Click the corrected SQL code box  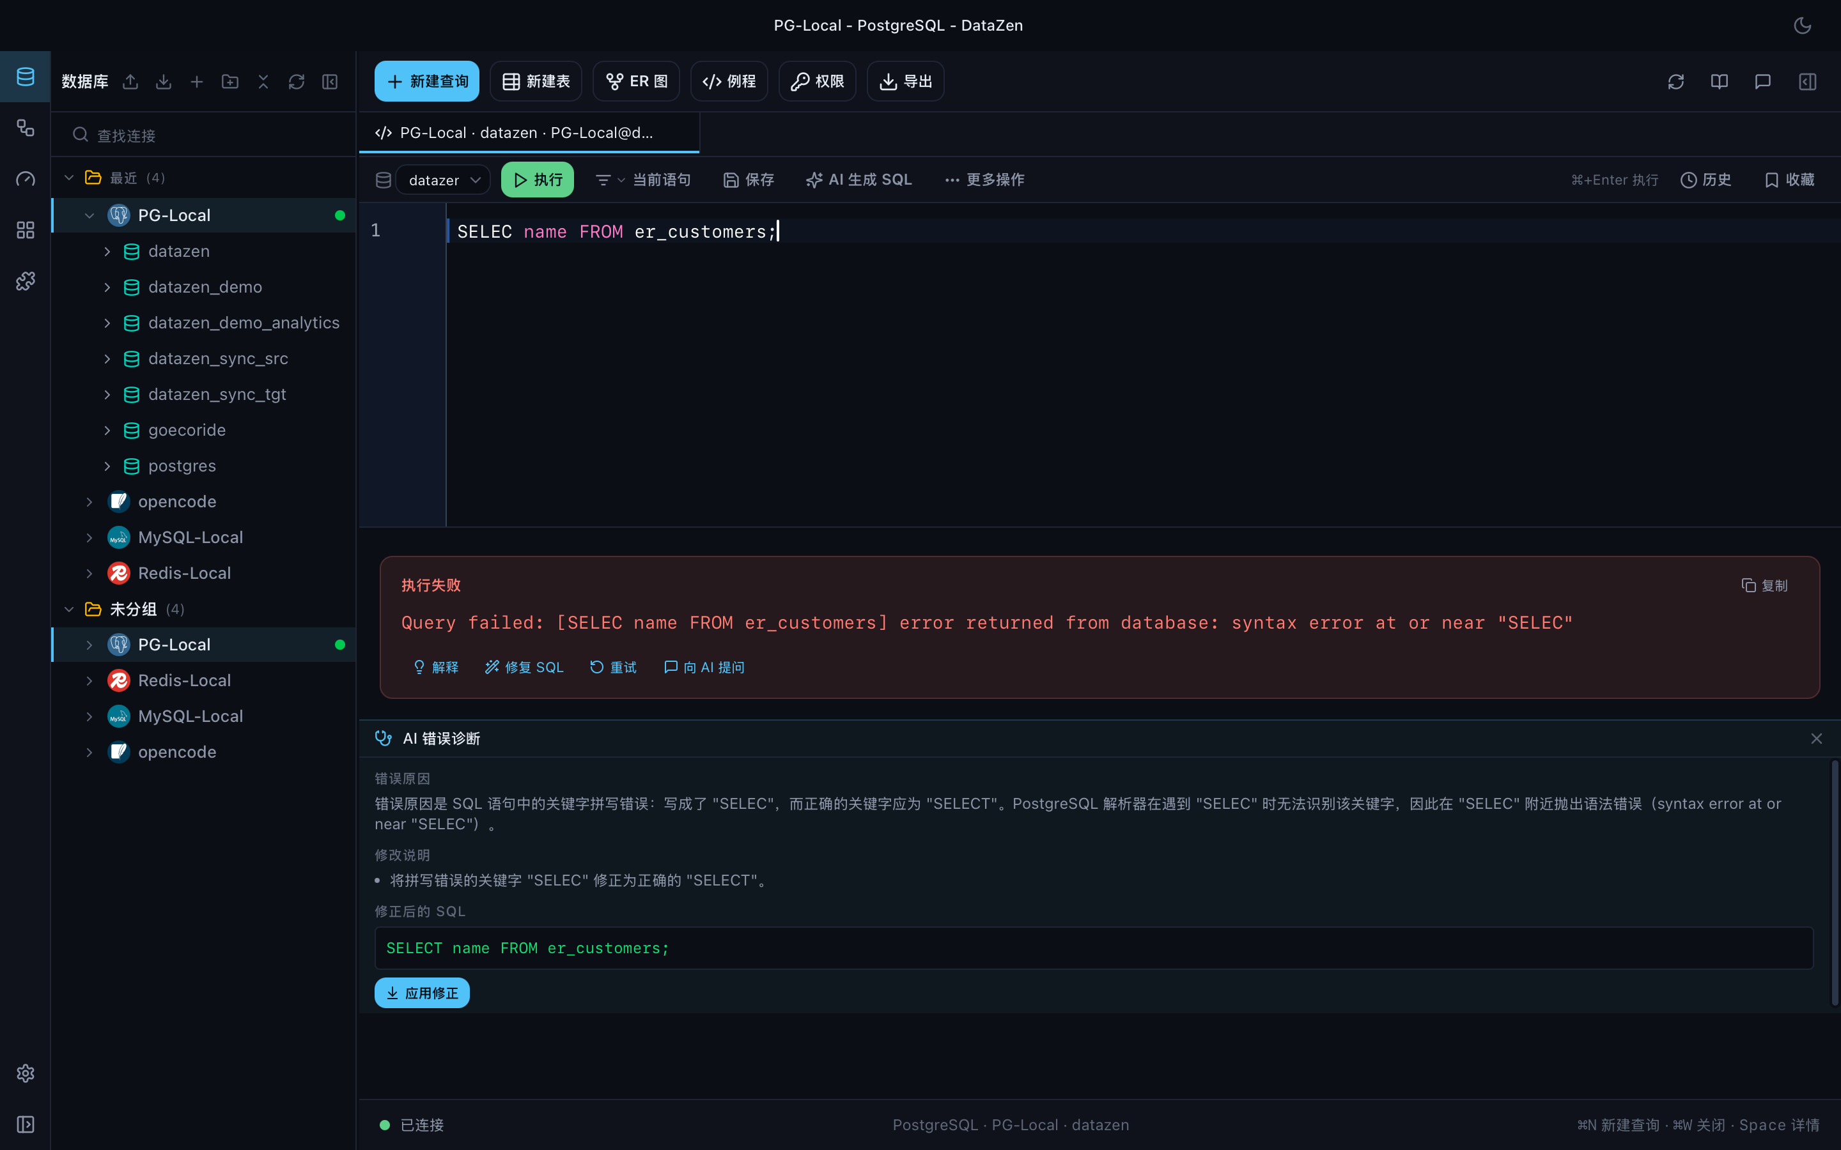pyautogui.click(x=1094, y=947)
